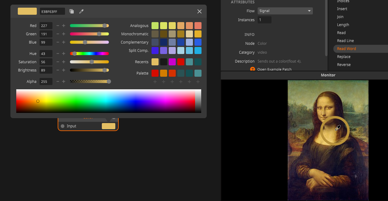Select Read in the node list
Image resolution: width=388 pixels, height=201 pixels.
341,33
